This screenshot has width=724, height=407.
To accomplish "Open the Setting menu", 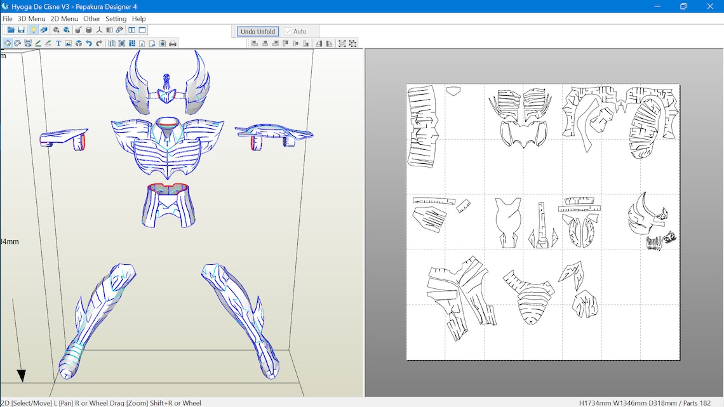I will point(116,18).
